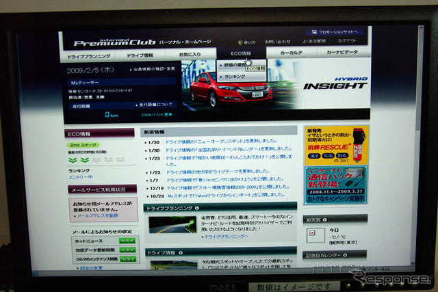Click the 2nd ステージ green badge
438x292 pixels.
coord(83,145)
